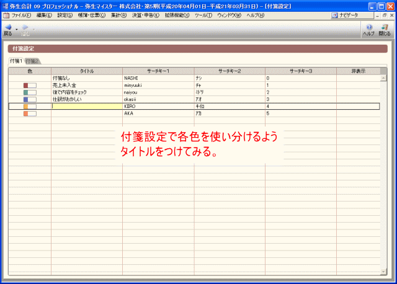Click the minyuuki search key cell
This screenshot has height=284, width=397.
coord(158,86)
